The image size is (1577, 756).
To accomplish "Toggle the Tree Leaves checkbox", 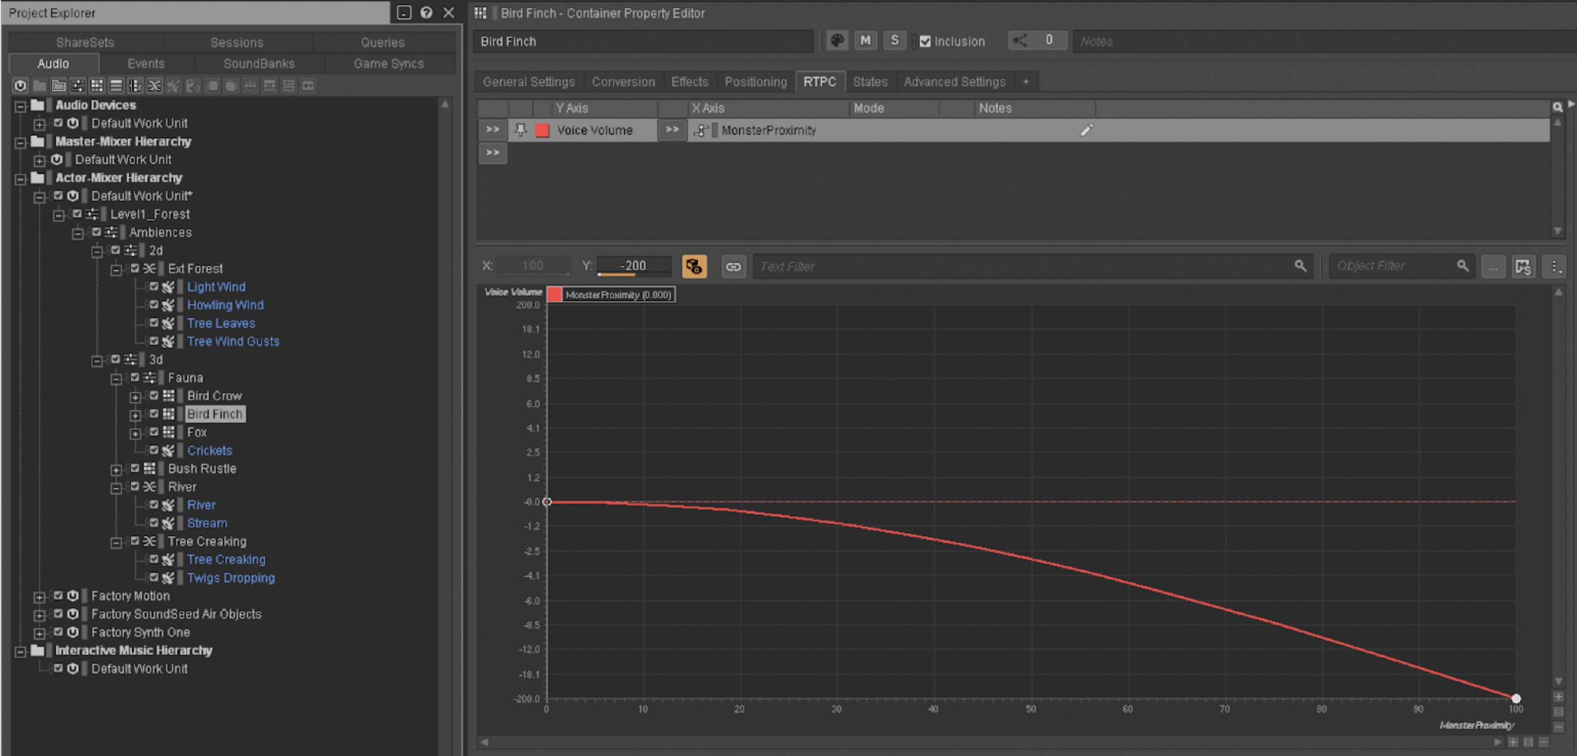I will 154,323.
